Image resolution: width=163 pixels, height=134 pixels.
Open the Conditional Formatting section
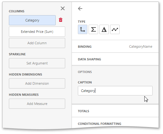[x=115, y=124]
